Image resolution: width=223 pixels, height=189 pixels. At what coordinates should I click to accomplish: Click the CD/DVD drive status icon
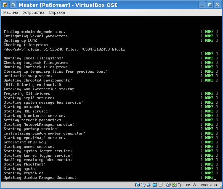tap(143, 185)
